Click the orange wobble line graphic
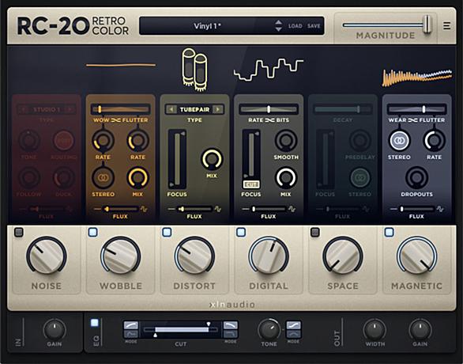 pos(121,65)
